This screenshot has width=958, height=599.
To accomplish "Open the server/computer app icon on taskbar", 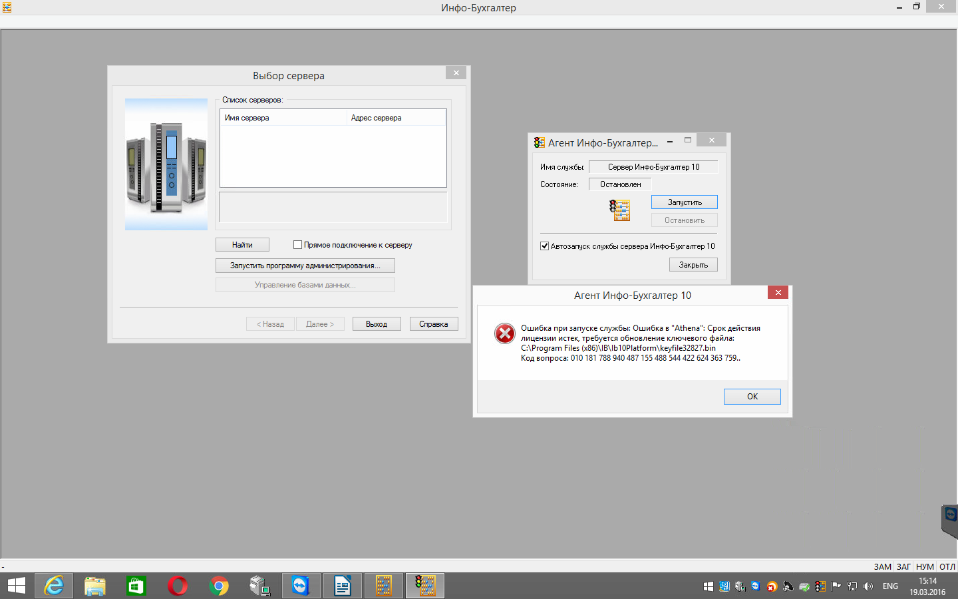I will tap(260, 586).
